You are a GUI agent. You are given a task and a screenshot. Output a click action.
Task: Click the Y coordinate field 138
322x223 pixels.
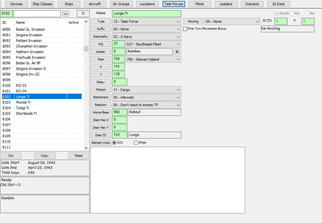[119, 74]
